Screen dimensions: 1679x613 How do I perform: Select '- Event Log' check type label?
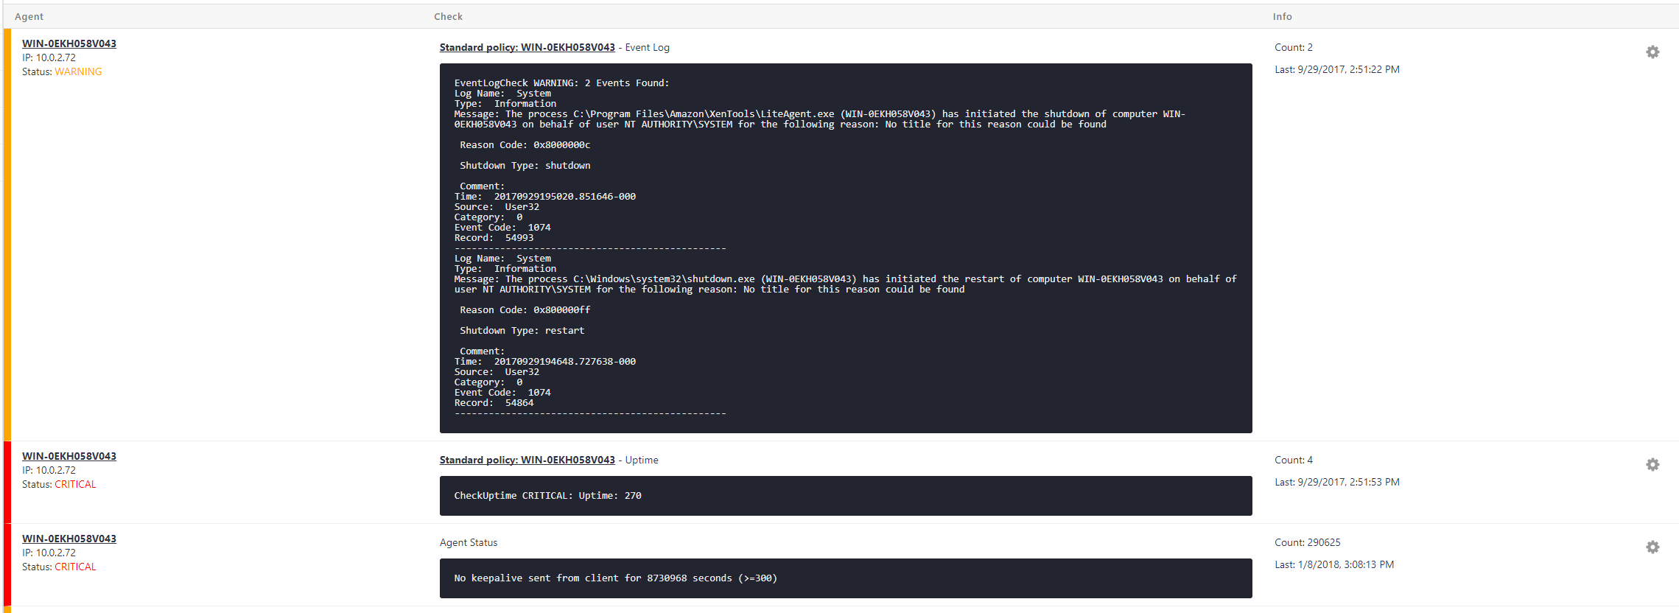[644, 47]
